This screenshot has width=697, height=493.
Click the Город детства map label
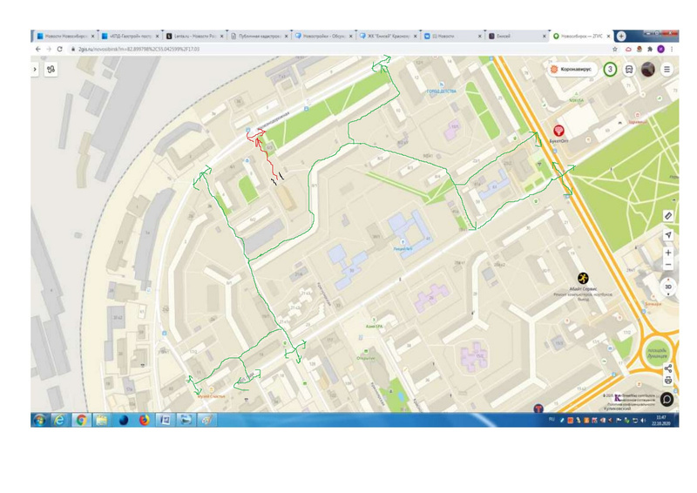coord(442,91)
